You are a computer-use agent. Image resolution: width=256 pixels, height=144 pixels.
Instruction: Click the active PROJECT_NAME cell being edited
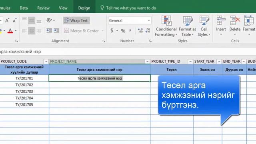click(x=100, y=78)
